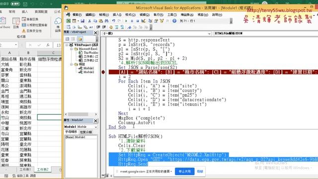Click Record Macro in Excel ribbon
Screen dimensions: 318x179
pyautogui.click(x=30, y=19)
